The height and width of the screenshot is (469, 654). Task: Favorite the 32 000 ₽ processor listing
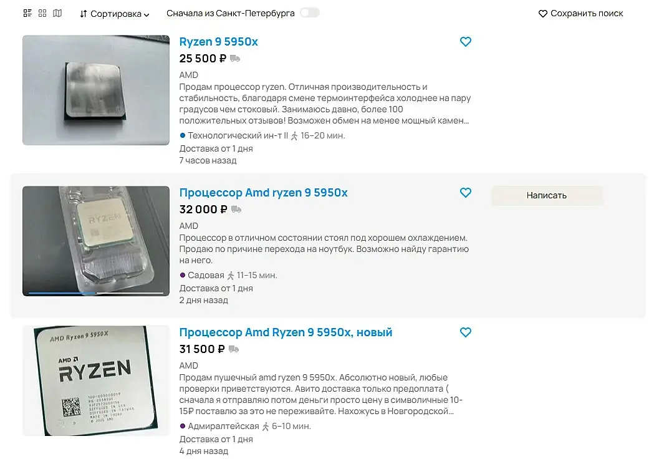(465, 193)
